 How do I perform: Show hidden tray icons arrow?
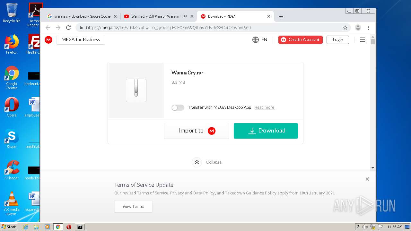pos(358,227)
